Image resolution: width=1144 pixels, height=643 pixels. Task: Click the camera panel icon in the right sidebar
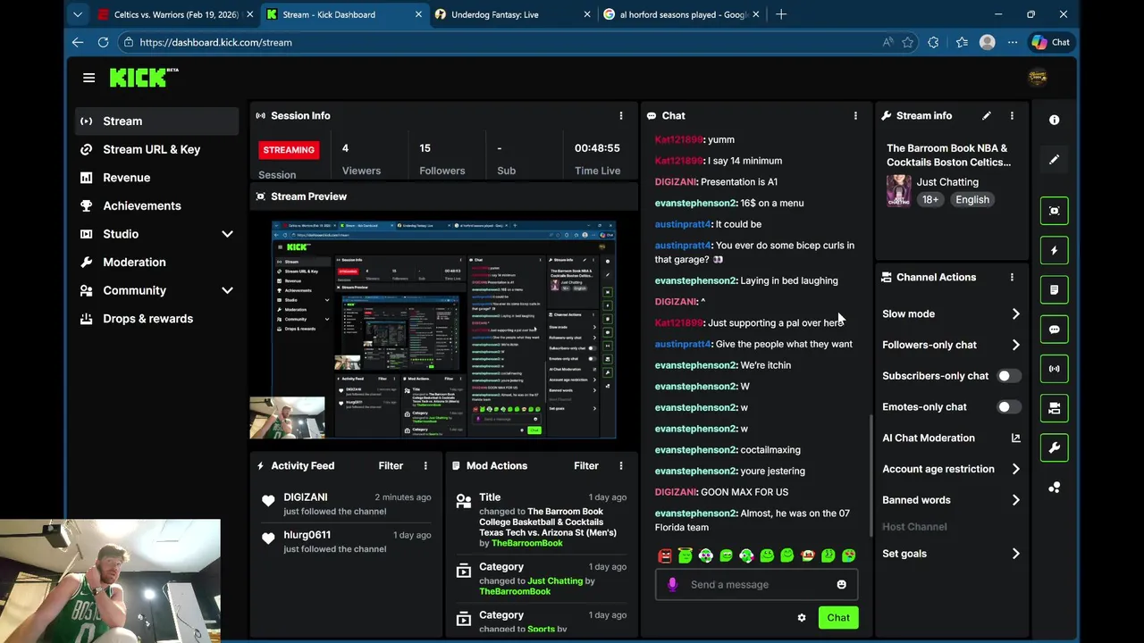pyautogui.click(x=1054, y=408)
